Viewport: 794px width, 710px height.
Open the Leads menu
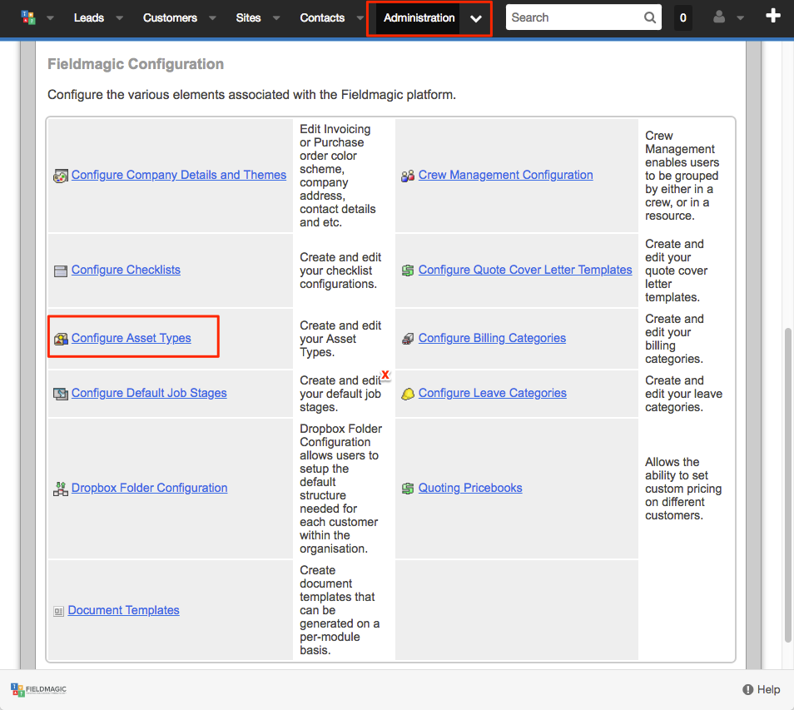tap(88, 17)
